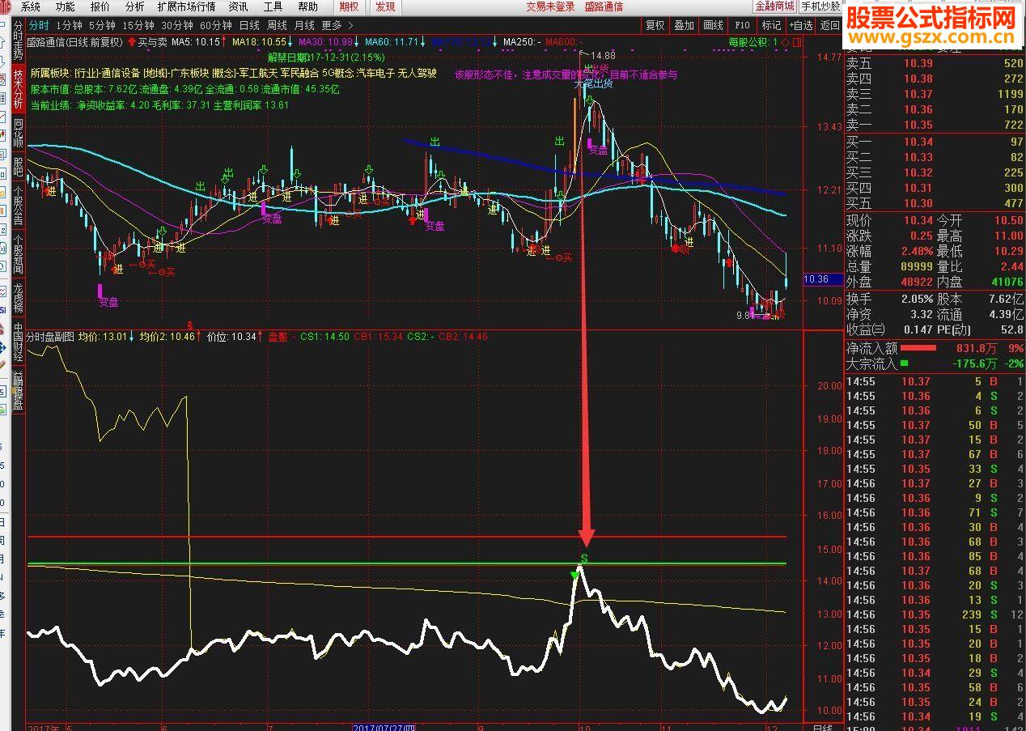Screen dimensions: 1026x731
Task: Click the red 买与卖 arrow indicator
Action: click(x=132, y=41)
